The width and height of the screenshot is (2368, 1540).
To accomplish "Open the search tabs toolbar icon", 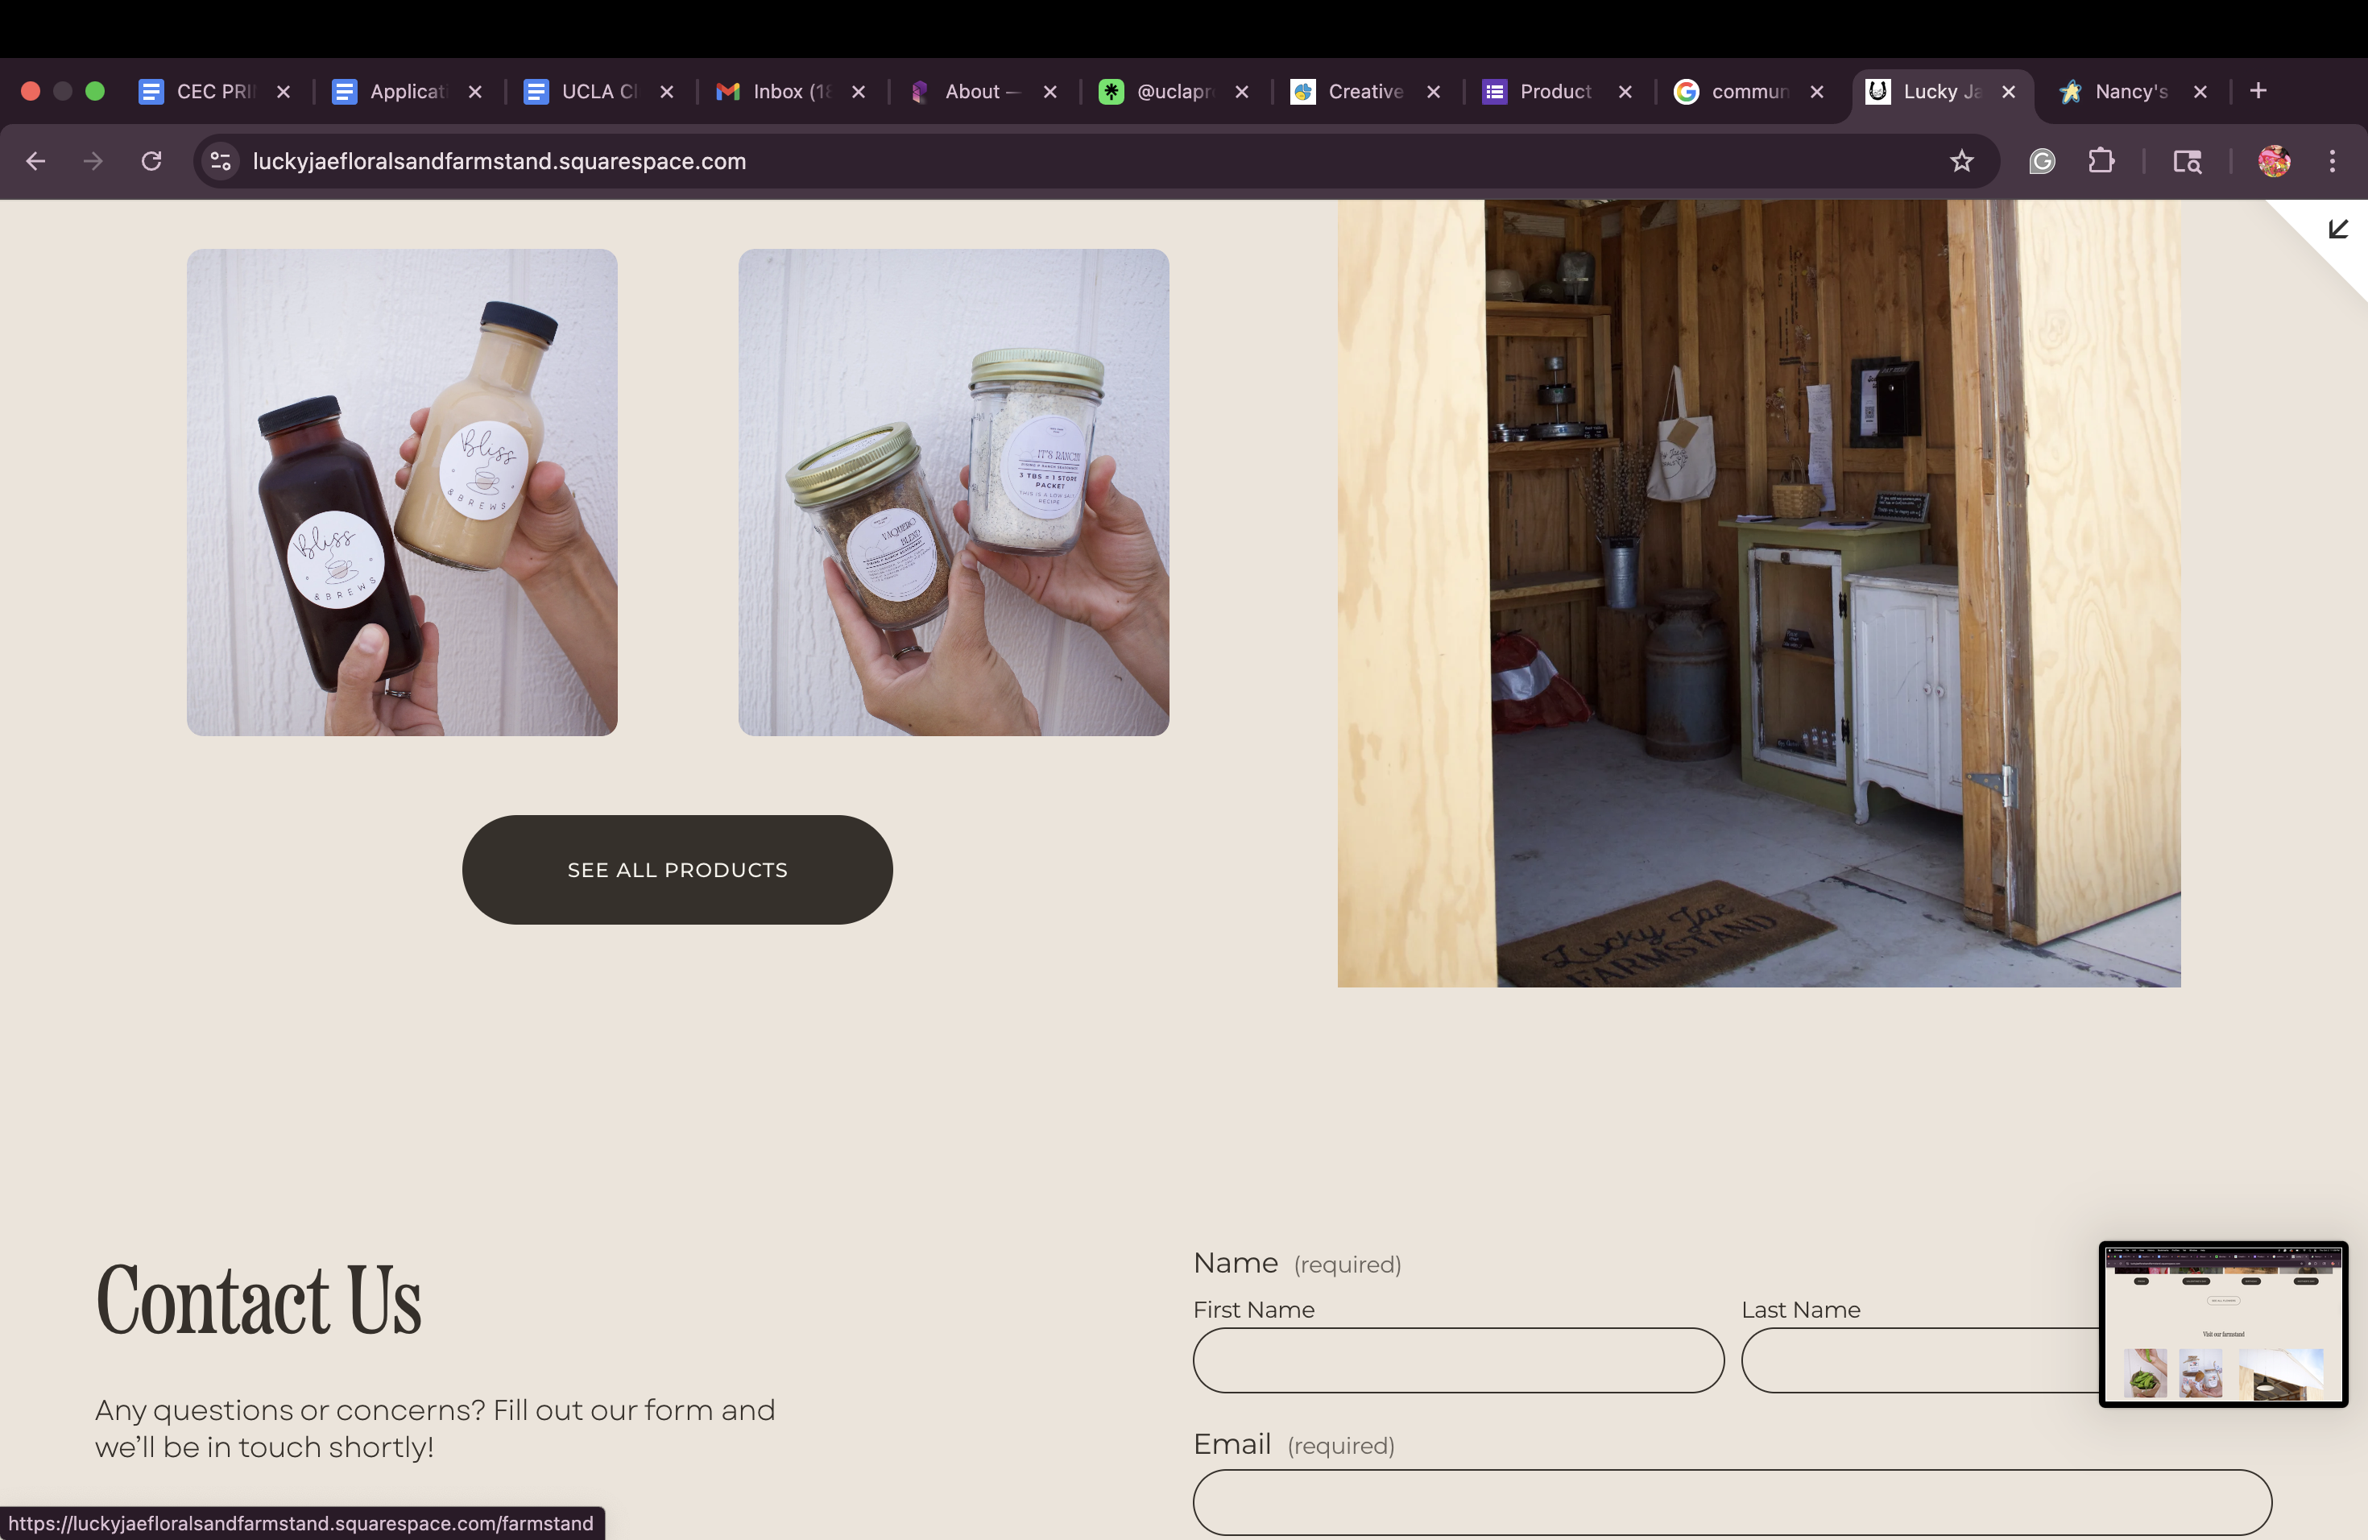I will pyautogui.click(x=2187, y=161).
